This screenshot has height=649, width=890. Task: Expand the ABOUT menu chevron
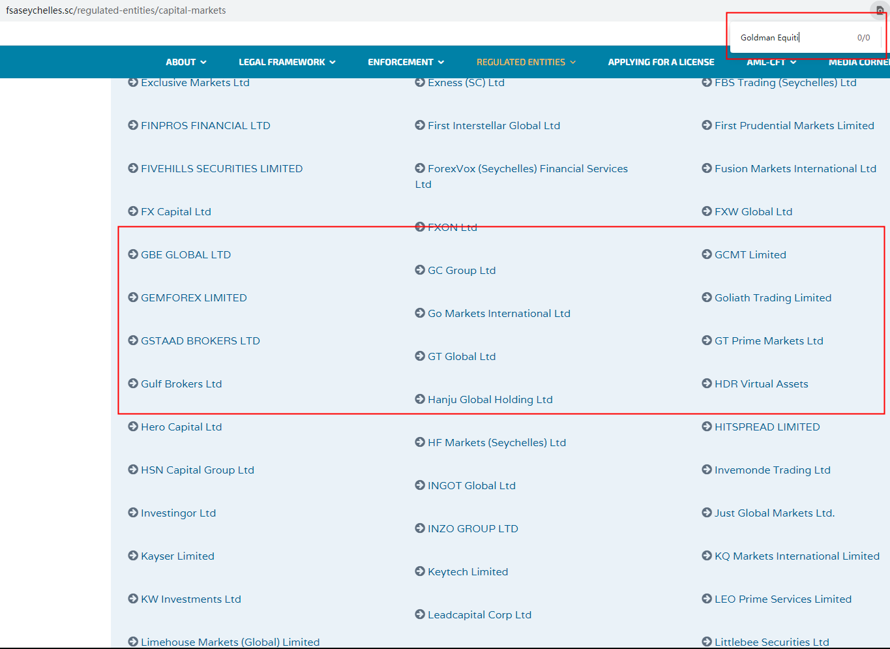pyautogui.click(x=203, y=63)
